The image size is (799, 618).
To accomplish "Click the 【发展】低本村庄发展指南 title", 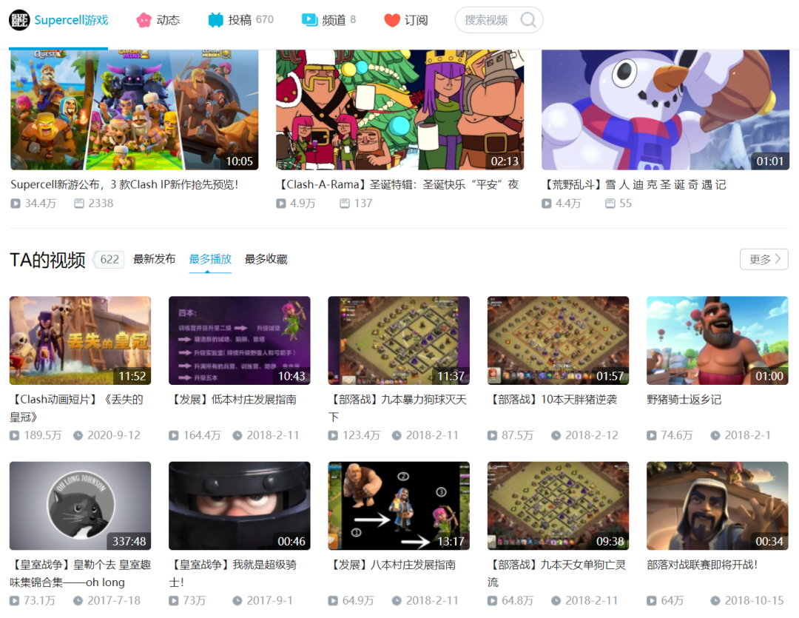I will 233,399.
